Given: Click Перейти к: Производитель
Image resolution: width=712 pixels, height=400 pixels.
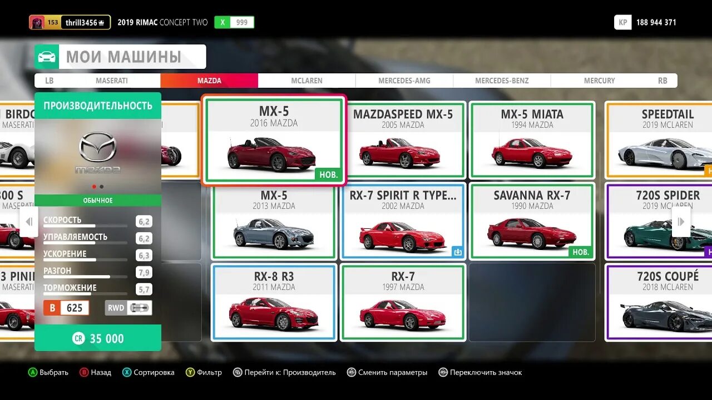Looking at the screenshot, I should coord(290,372).
